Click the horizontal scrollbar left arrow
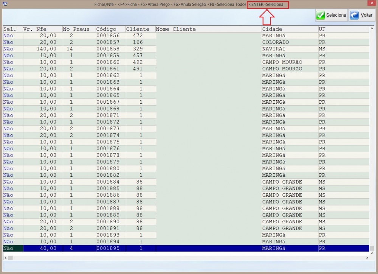378x274 pixels. (5, 258)
